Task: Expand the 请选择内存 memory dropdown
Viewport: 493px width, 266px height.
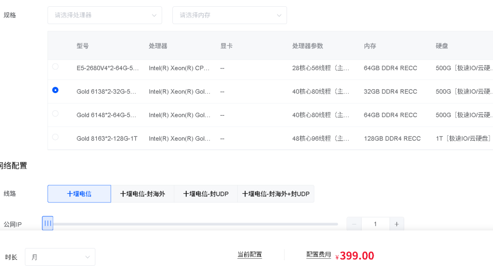Action: 229,15
